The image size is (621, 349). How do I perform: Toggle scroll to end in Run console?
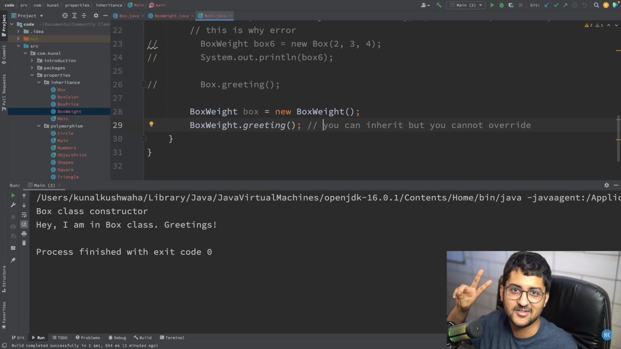[x=24, y=224]
